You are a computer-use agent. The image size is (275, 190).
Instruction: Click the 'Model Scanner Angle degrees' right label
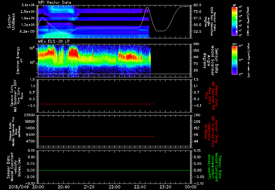pyautogui.click(x=211, y=60)
